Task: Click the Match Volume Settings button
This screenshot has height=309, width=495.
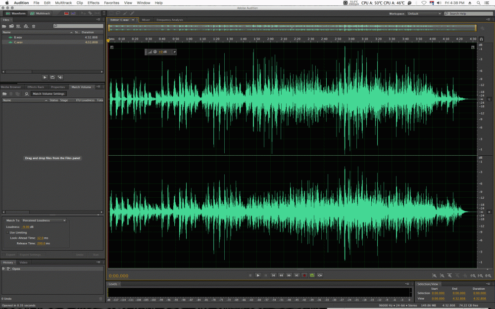Action: pos(49,93)
